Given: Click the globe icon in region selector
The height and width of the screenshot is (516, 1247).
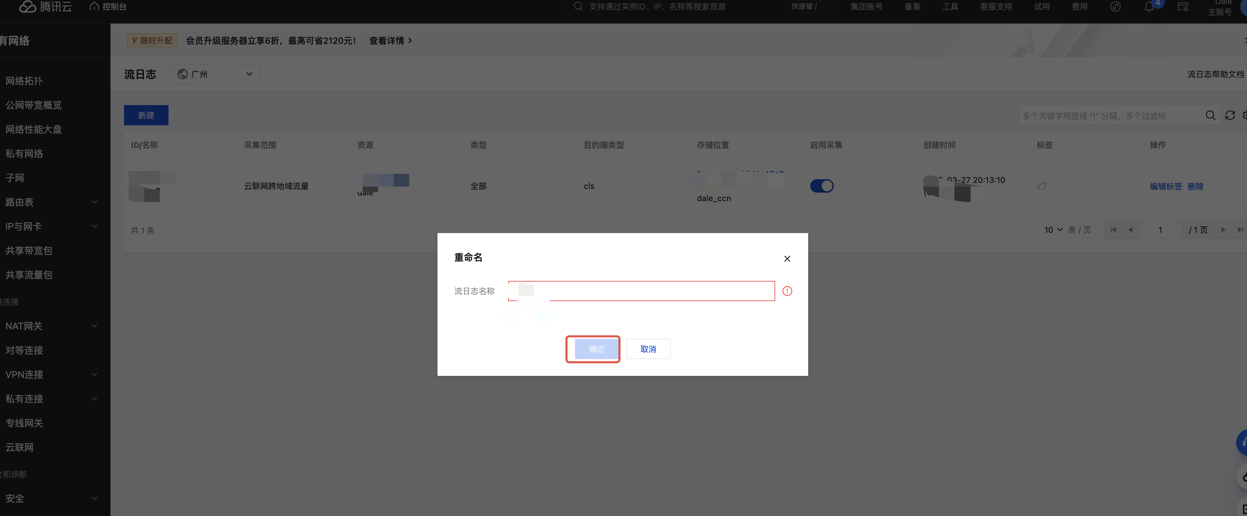Looking at the screenshot, I should 182,74.
